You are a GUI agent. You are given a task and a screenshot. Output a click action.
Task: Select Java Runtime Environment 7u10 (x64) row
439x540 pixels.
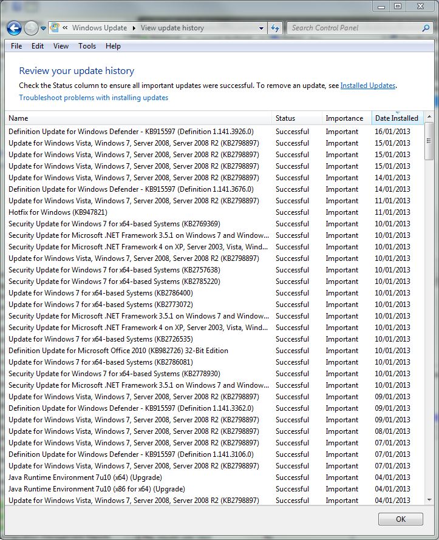tap(214, 478)
